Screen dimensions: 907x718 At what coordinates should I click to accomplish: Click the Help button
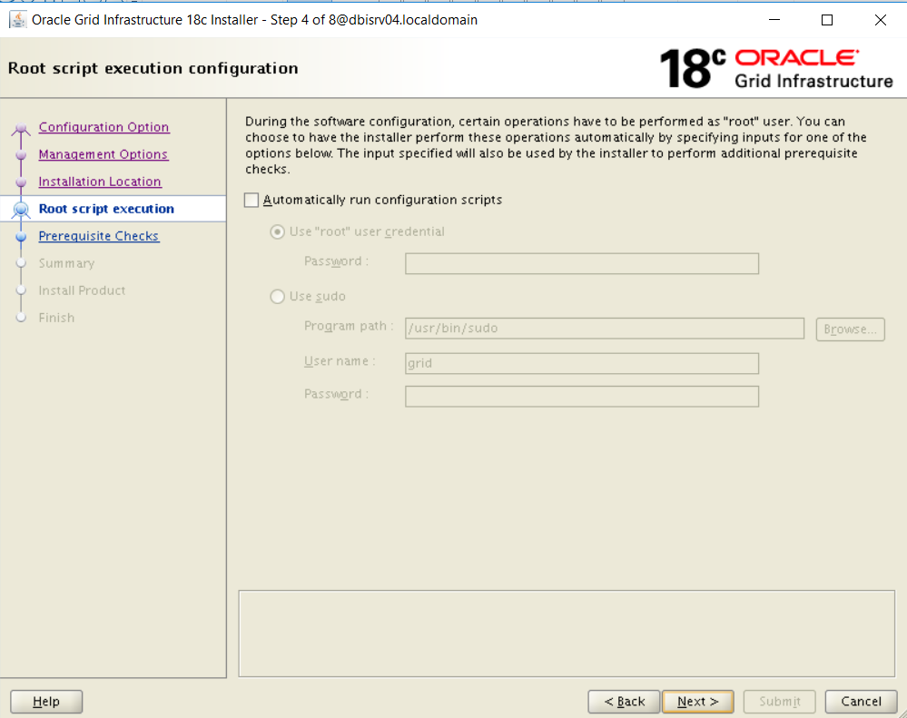click(46, 702)
